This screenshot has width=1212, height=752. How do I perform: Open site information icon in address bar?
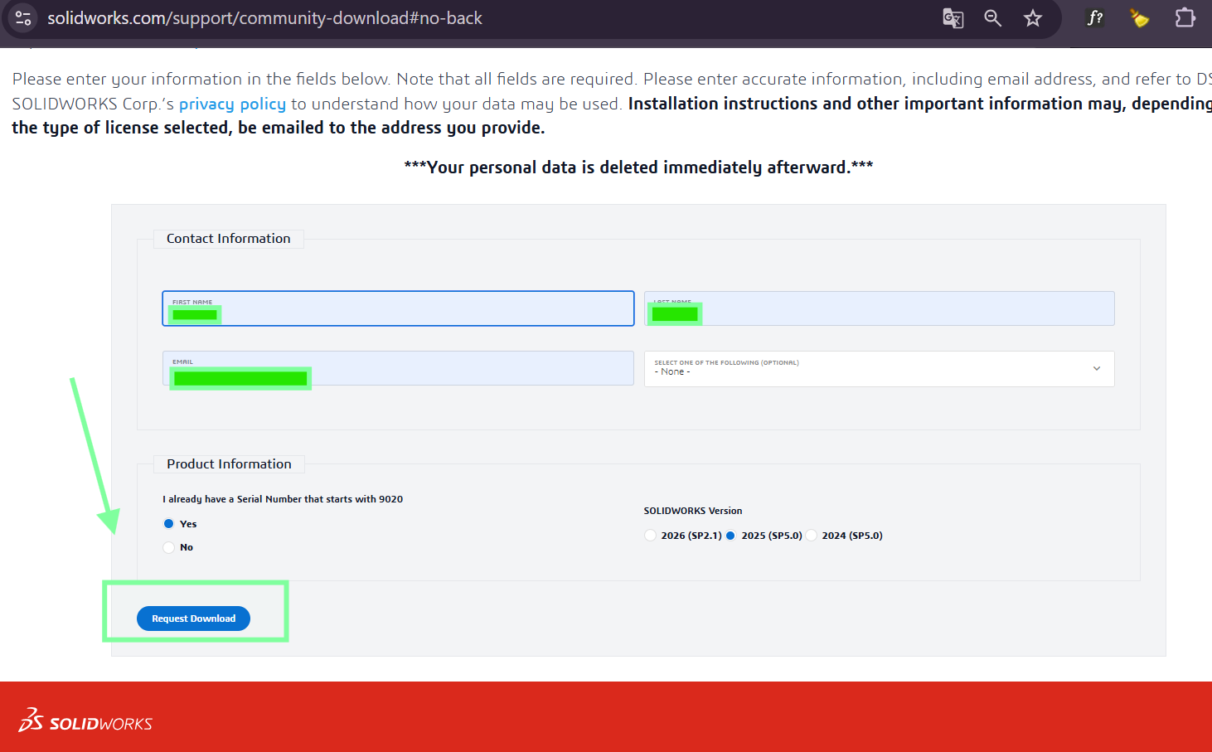pos(23,18)
